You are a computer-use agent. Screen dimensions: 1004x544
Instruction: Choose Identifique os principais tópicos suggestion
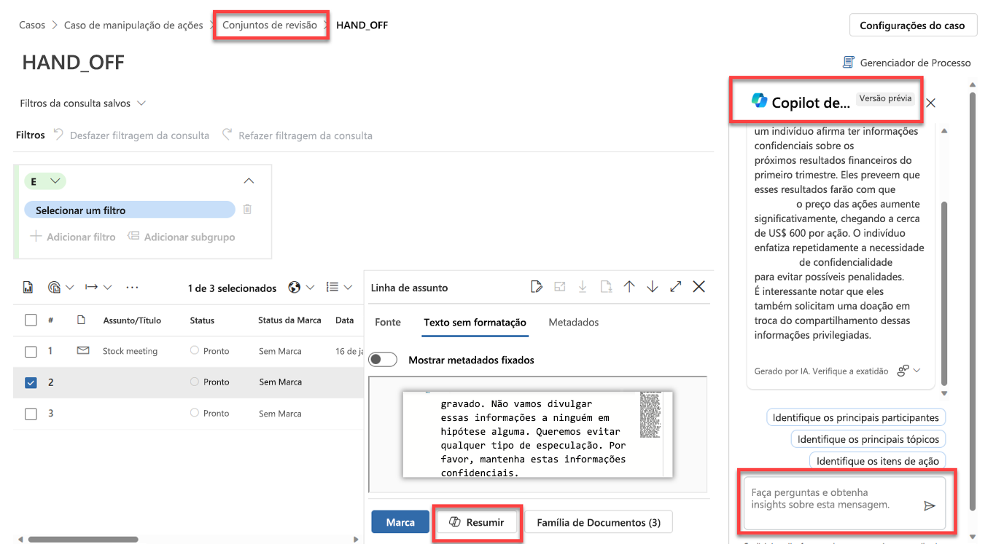point(868,439)
